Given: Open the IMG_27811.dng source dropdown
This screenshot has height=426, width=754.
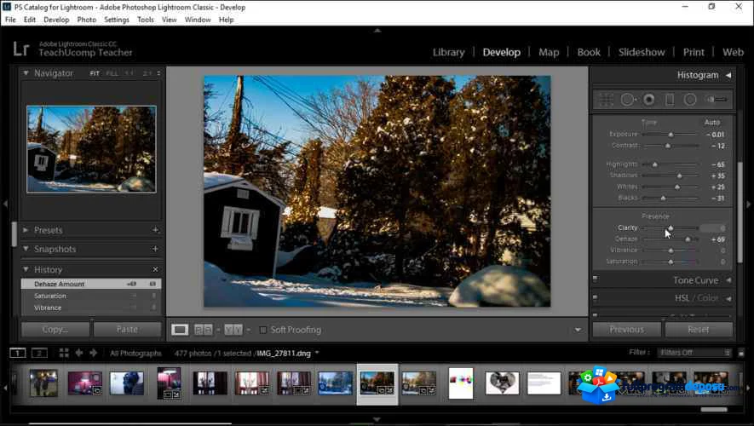Looking at the screenshot, I should [317, 353].
